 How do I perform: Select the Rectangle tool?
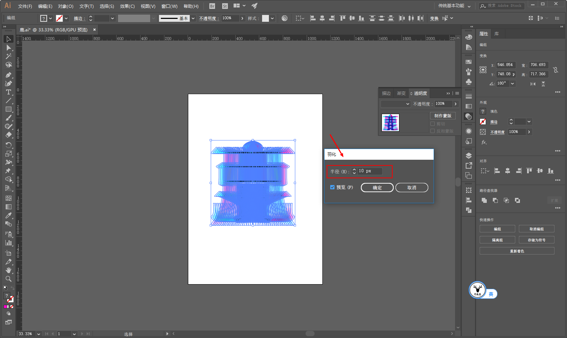pyautogui.click(x=9, y=109)
